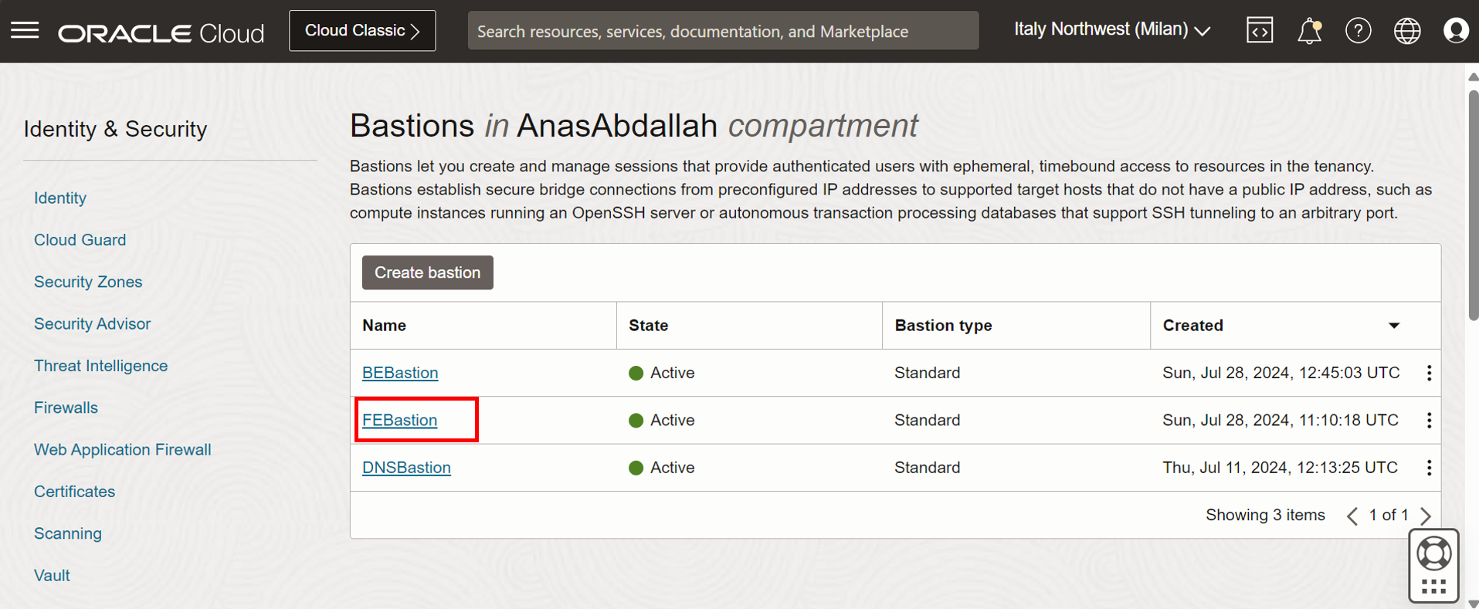Image resolution: width=1479 pixels, height=609 pixels.
Task: Click the Create bastion button
Action: pyautogui.click(x=427, y=272)
